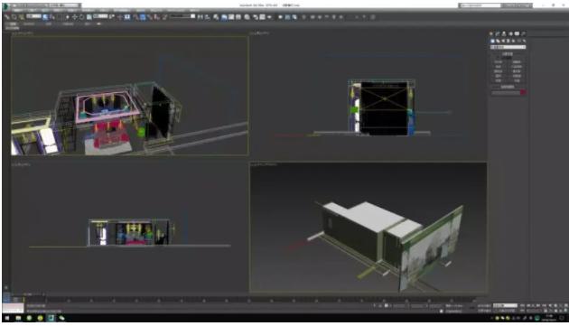Switch to the Hierarchy command panel tab
This screenshot has height=326, width=569.
pyautogui.click(x=504, y=33)
